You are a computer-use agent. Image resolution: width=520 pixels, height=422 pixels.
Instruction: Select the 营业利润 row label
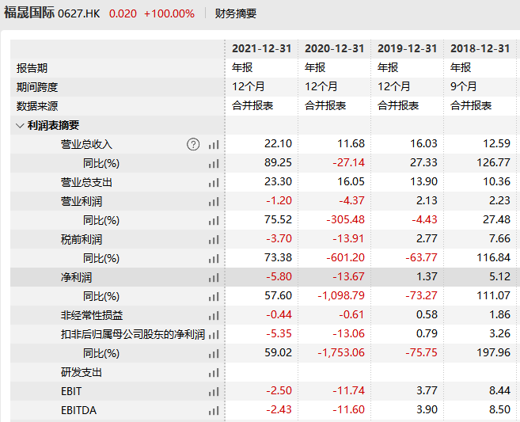tap(82, 201)
